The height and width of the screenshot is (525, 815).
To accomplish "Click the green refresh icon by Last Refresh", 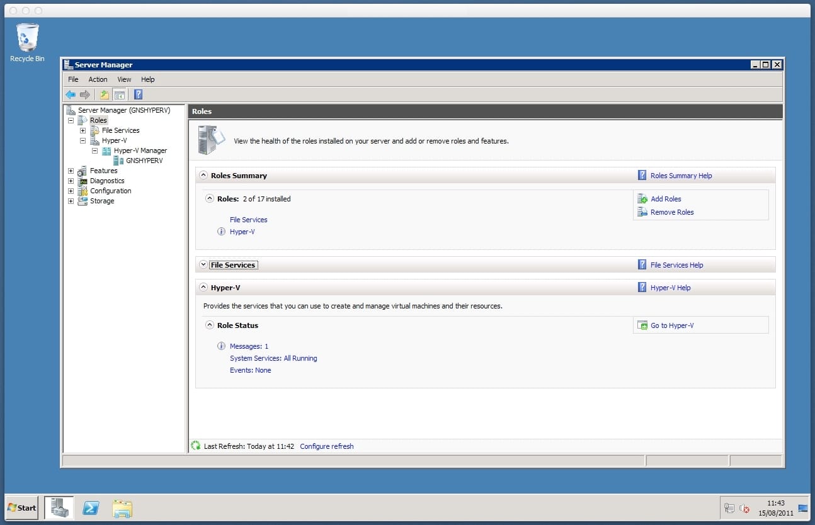I will [x=196, y=446].
